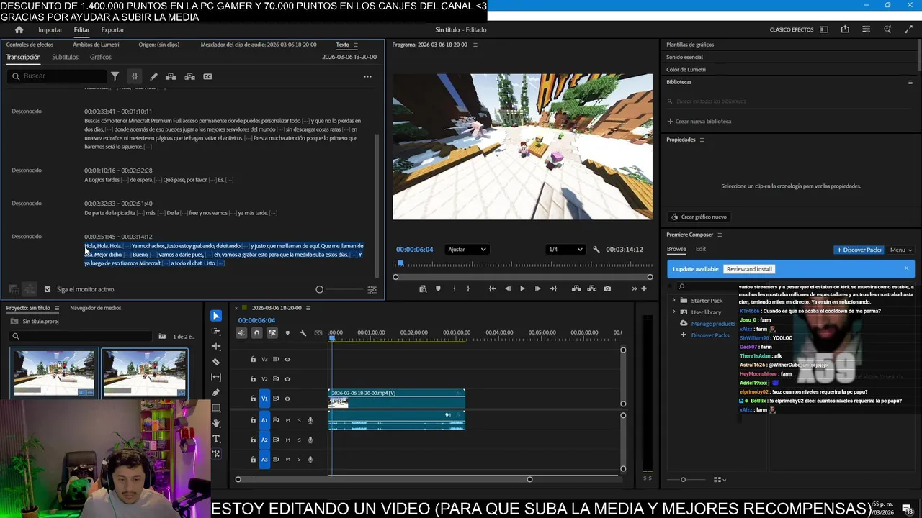922x518 pixels.
Task: Mute audio track A1
Action: [x=287, y=420]
